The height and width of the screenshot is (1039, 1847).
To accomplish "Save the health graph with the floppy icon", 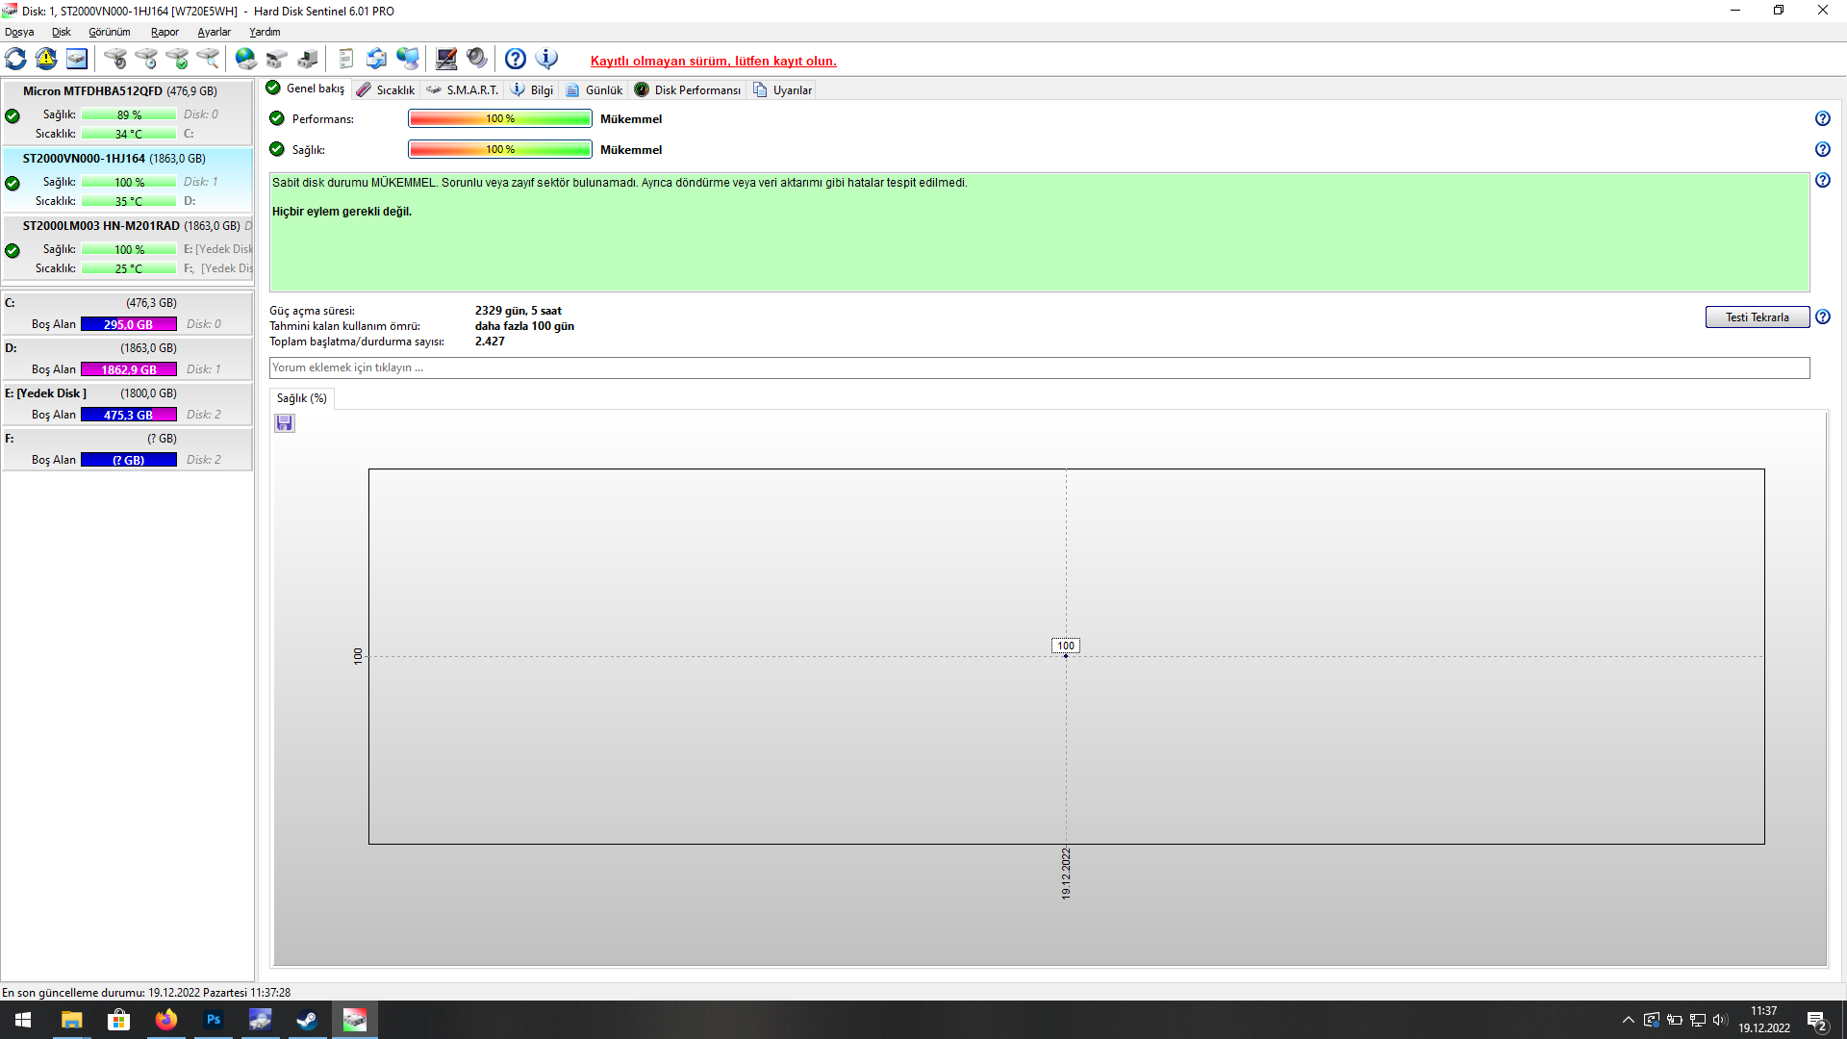I will click(x=285, y=423).
